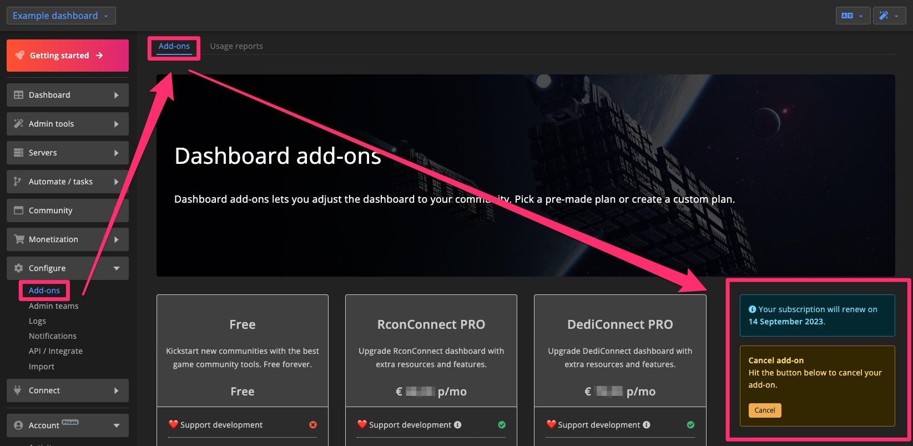This screenshot has height=446, width=913.
Task: Select the RconConnect PRO plan title
Action: coord(431,324)
